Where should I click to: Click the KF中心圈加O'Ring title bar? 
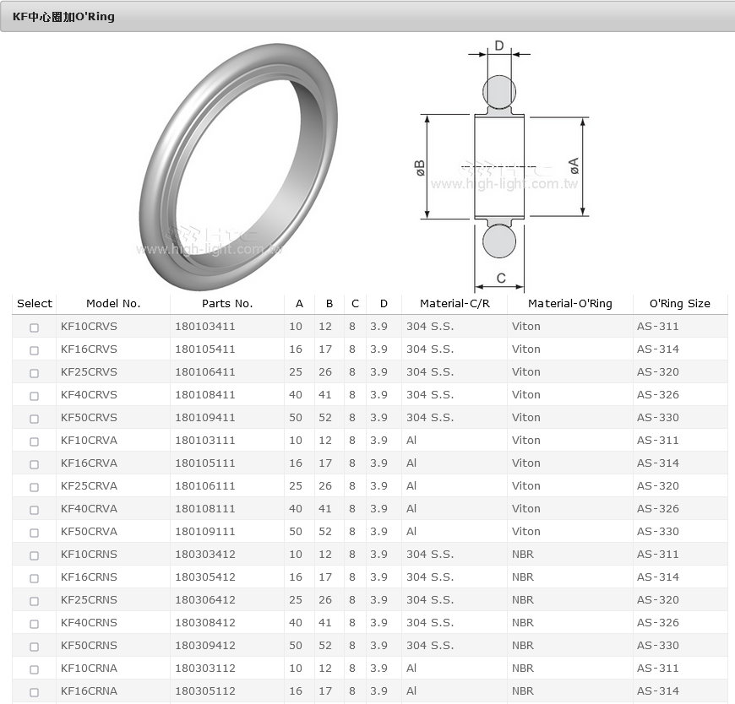(367, 17)
